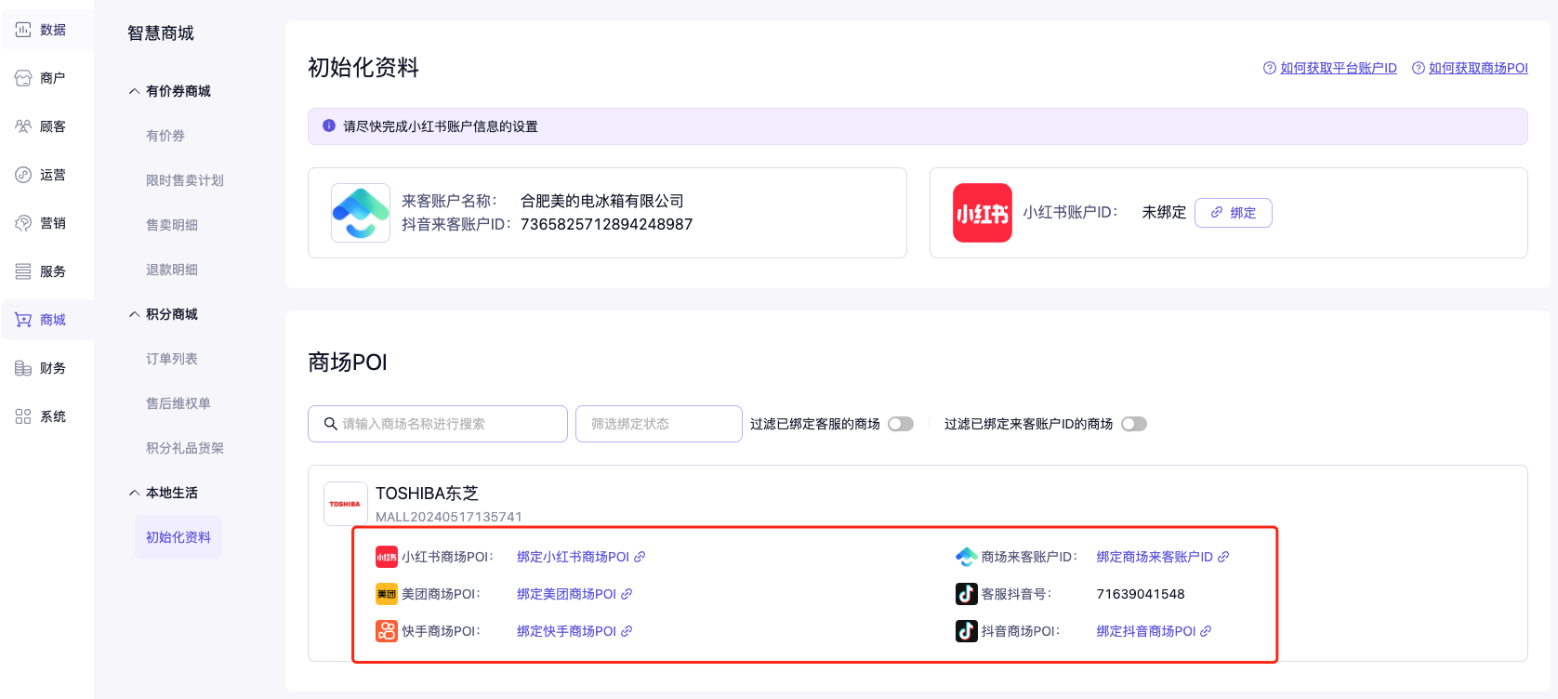Open the 筛选绑定状态 dropdown

pyautogui.click(x=658, y=424)
